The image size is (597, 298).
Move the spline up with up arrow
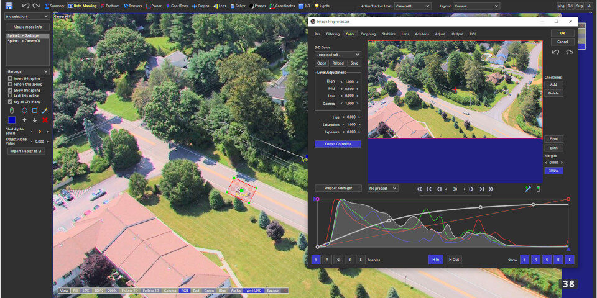24,120
